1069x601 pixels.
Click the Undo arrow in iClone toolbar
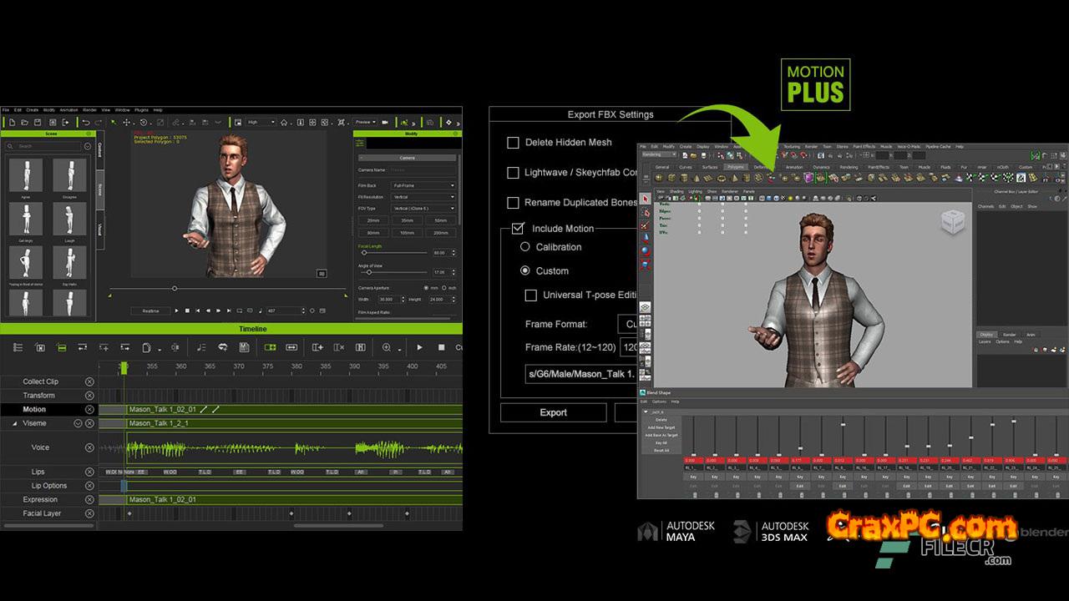(x=85, y=123)
